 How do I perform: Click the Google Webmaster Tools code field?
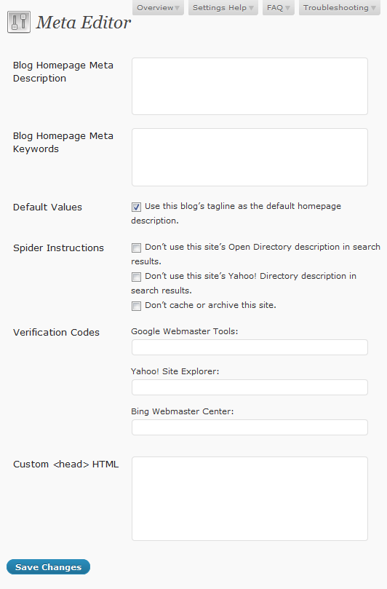[250, 347]
